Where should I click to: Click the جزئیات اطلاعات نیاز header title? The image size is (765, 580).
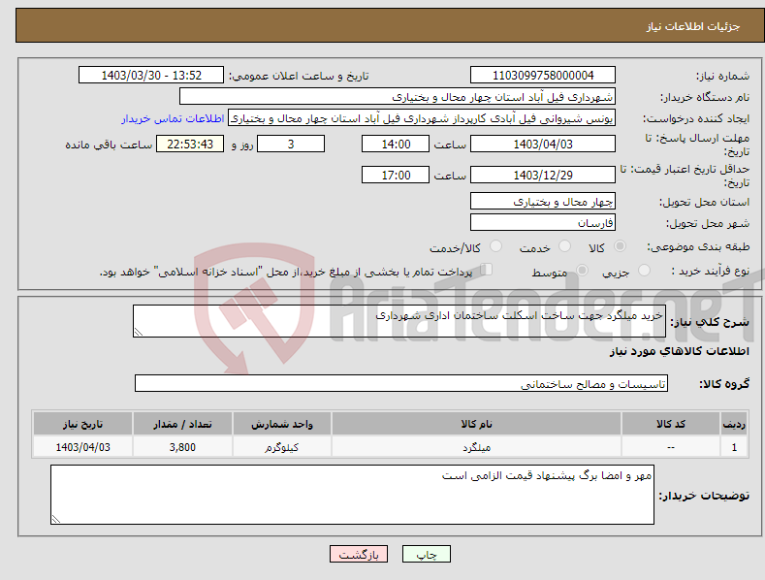[x=693, y=26]
